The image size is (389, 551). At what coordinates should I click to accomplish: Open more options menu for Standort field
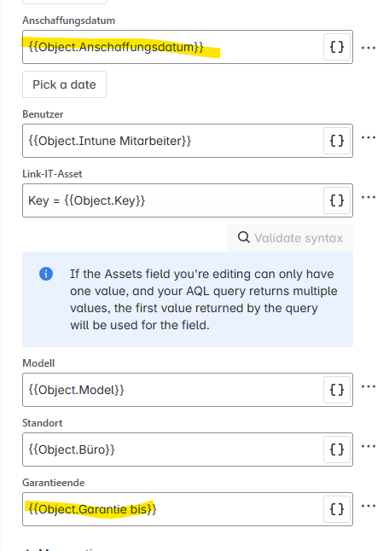(369, 447)
